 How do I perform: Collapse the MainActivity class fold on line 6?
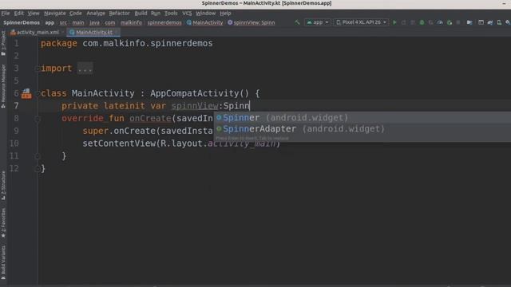click(x=38, y=93)
